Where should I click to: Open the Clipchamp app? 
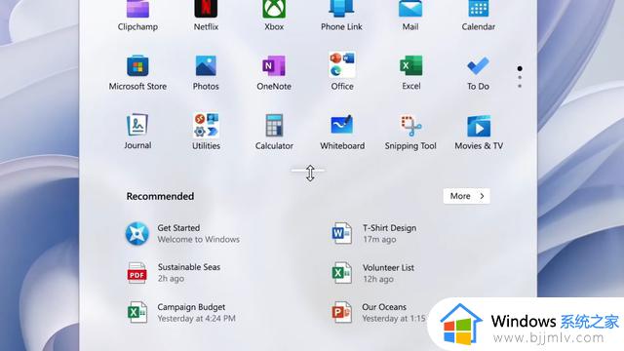click(137, 16)
